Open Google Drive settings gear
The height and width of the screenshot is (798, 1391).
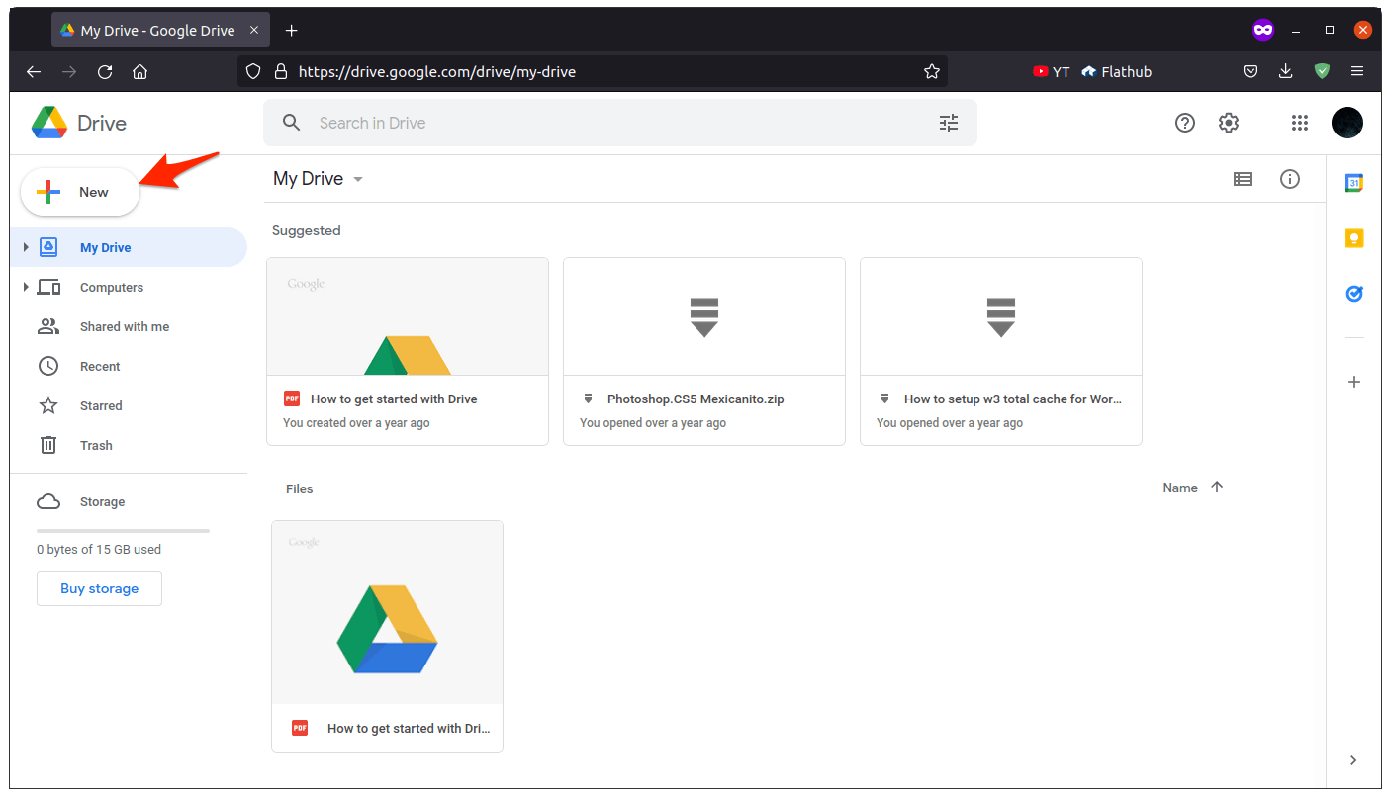1229,122
